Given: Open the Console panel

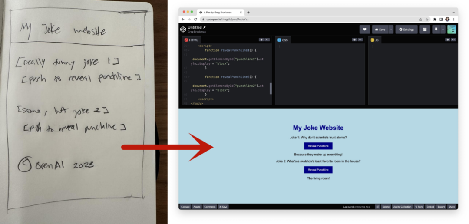Looking at the screenshot, I should [185, 207].
